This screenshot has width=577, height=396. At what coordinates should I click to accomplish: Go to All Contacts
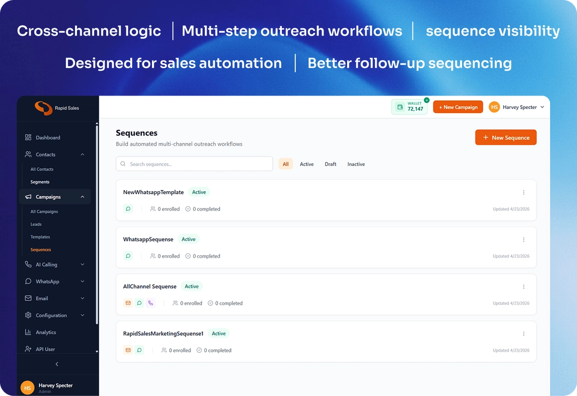pos(42,169)
